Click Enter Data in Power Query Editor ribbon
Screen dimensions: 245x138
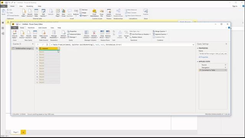coord(35,34)
